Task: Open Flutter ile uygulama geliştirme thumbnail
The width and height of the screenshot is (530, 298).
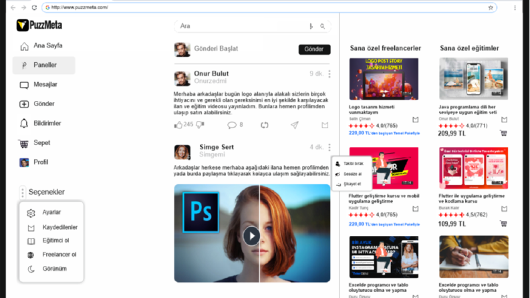Action: [474, 168]
